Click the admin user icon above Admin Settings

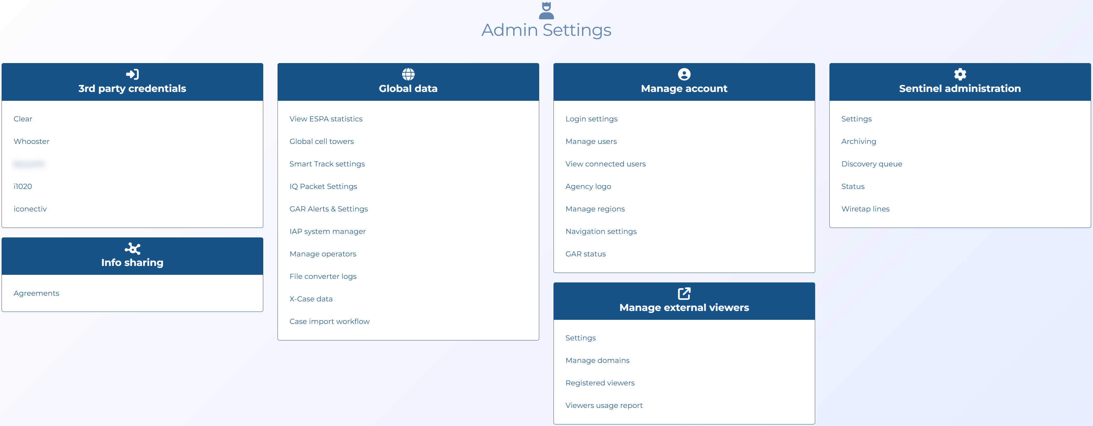(546, 10)
